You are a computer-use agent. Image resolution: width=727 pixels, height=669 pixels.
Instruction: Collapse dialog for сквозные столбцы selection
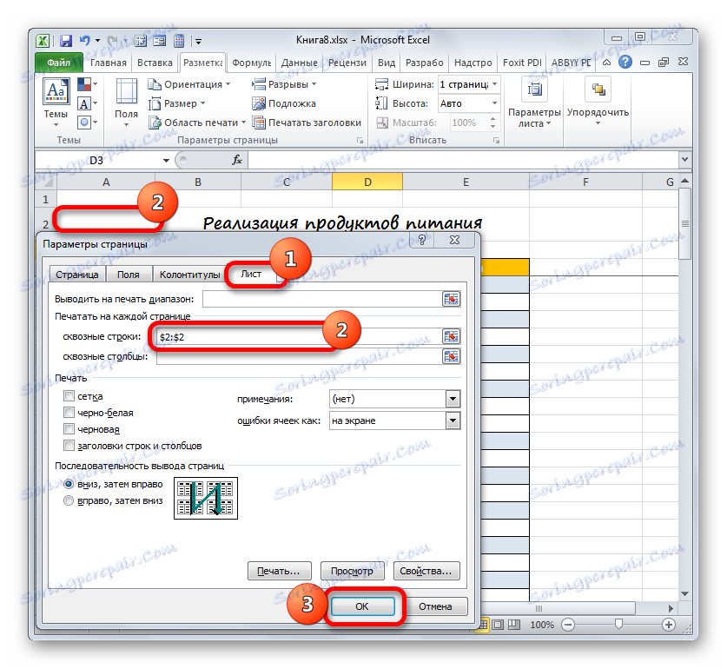click(451, 356)
